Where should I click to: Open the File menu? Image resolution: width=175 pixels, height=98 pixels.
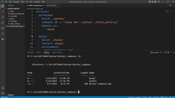point(6,2)
